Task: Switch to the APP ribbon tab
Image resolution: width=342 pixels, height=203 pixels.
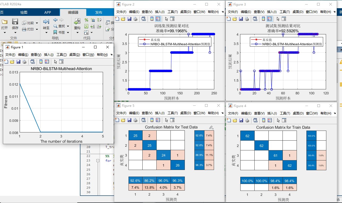Action: point(48,12)
